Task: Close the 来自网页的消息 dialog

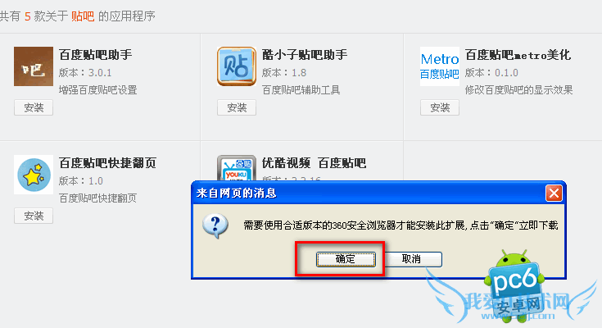Action: tap(554, 193)
